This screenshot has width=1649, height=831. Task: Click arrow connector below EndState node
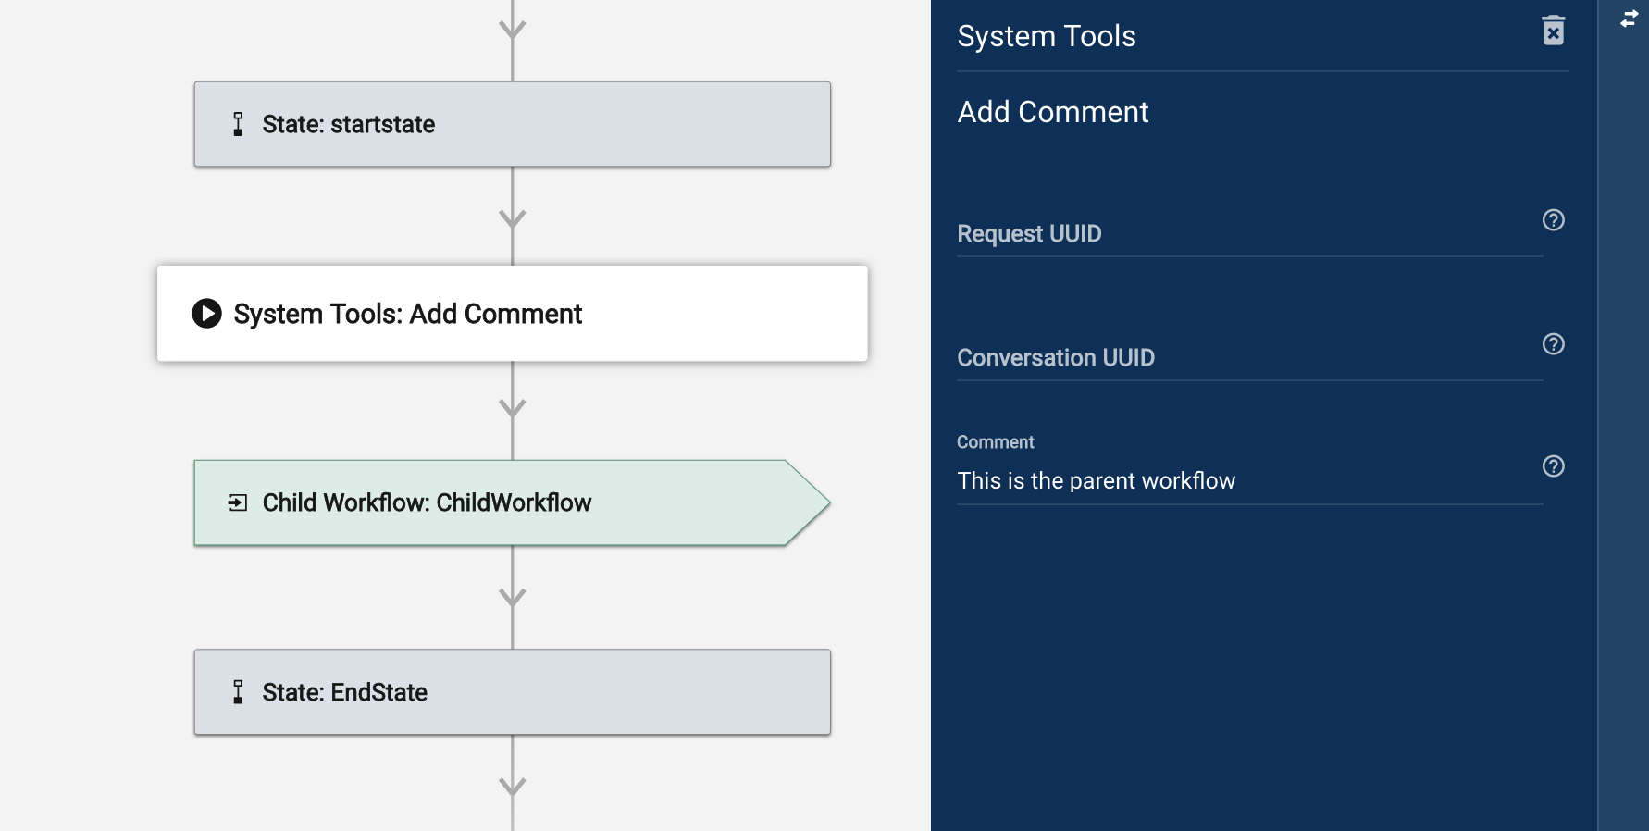tap(512, 787)
